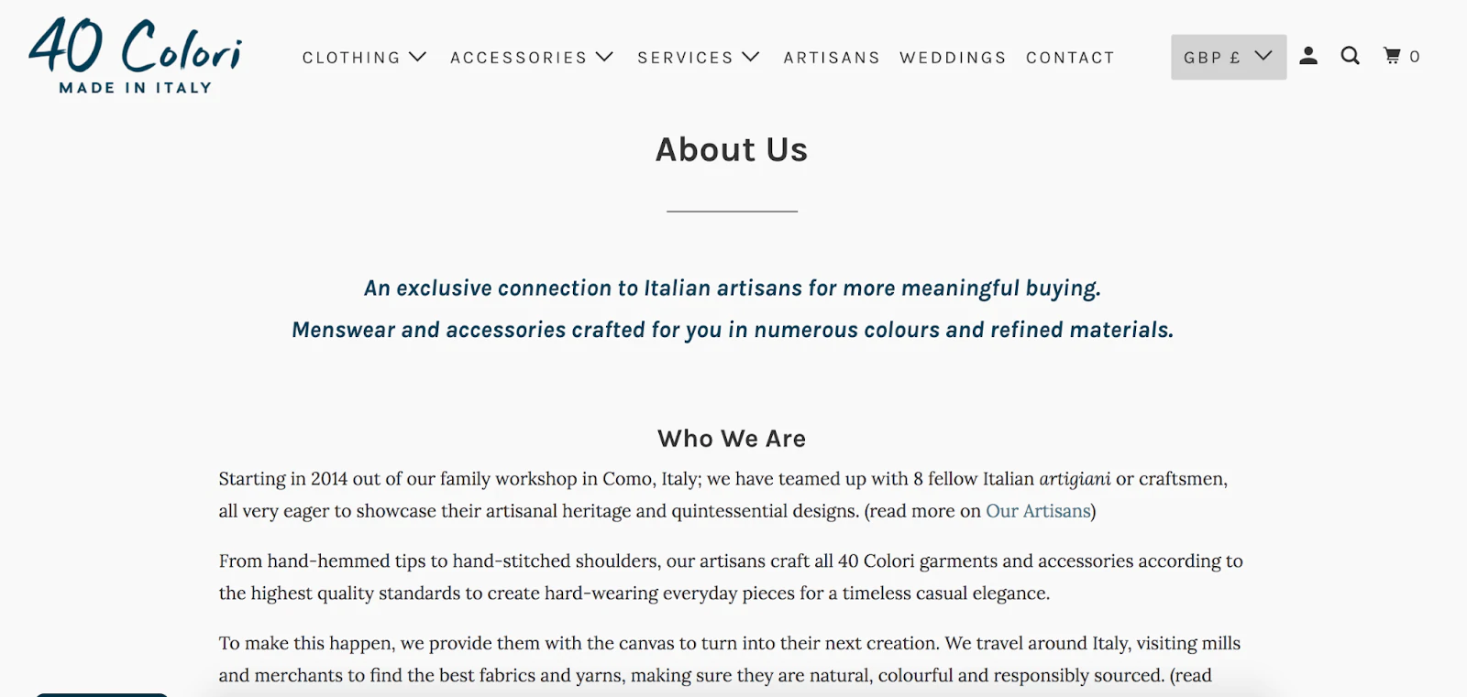Navigate to the Contact page
Screen dimensions: 1467x697
click(1070, 58)
